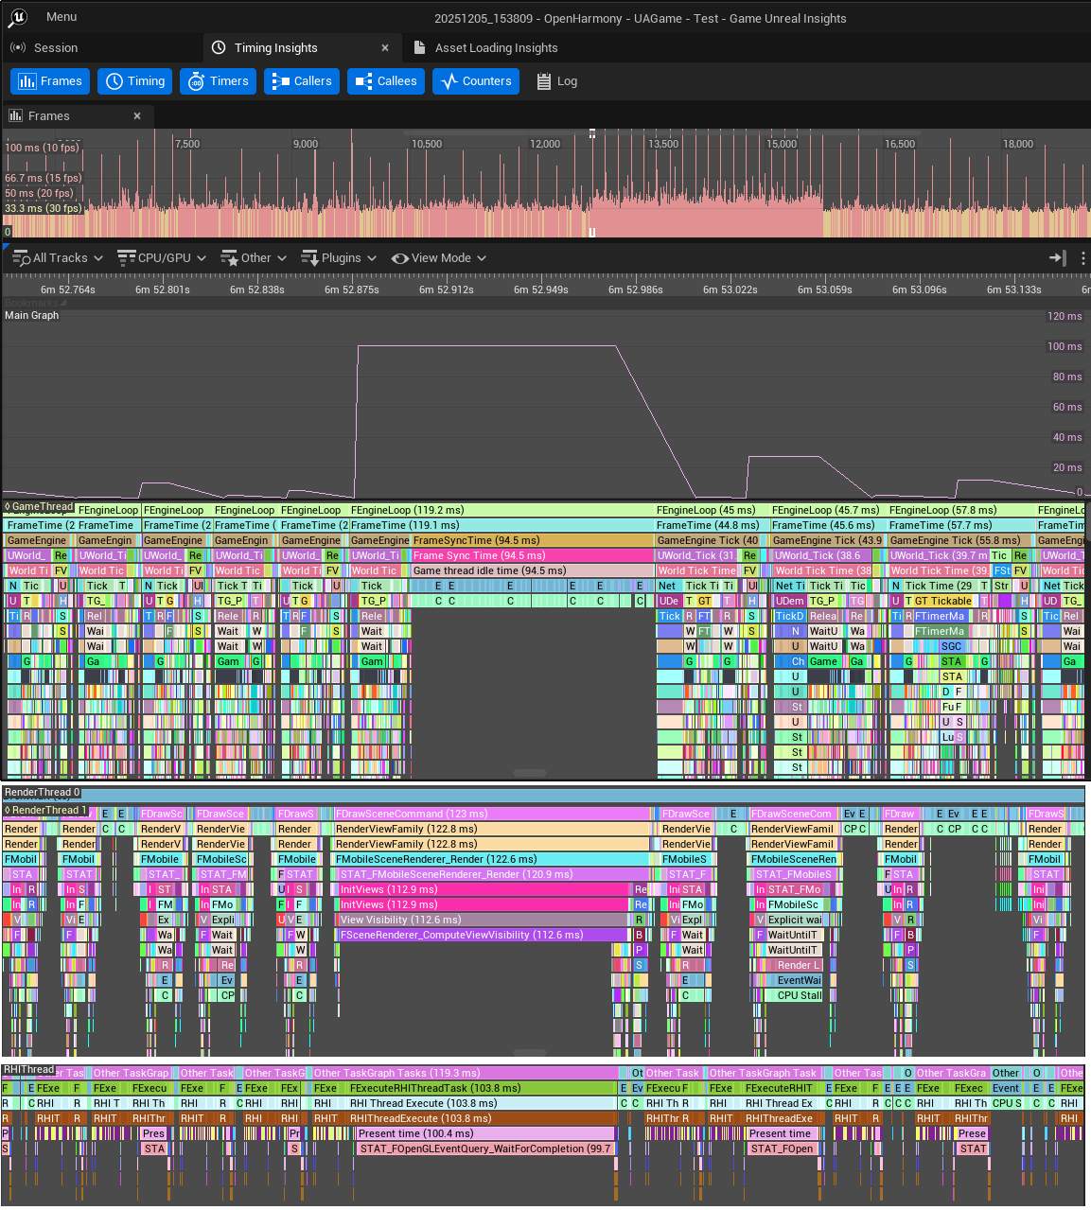This screenshot has height=1210, width=1091.
Task: Select FExecuteRHIThreadTask (103.8 ms) event
Action: 482,1089
